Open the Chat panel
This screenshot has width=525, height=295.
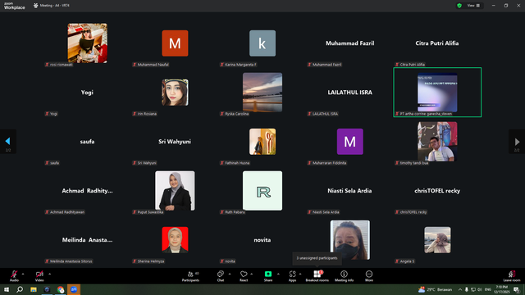tap(221, 276)
